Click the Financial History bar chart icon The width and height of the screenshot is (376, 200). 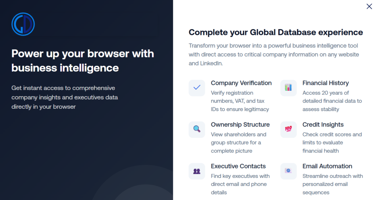pos(289,88)
